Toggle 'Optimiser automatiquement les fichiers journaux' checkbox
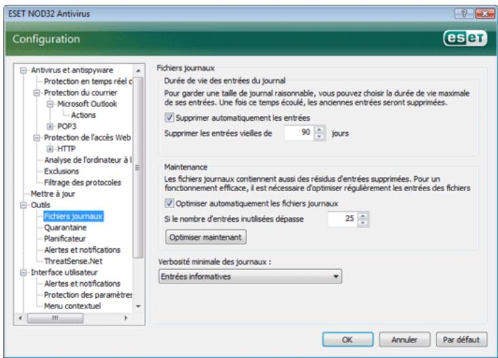This screenshot has width=498, height=358. click(x=170, y=203)
